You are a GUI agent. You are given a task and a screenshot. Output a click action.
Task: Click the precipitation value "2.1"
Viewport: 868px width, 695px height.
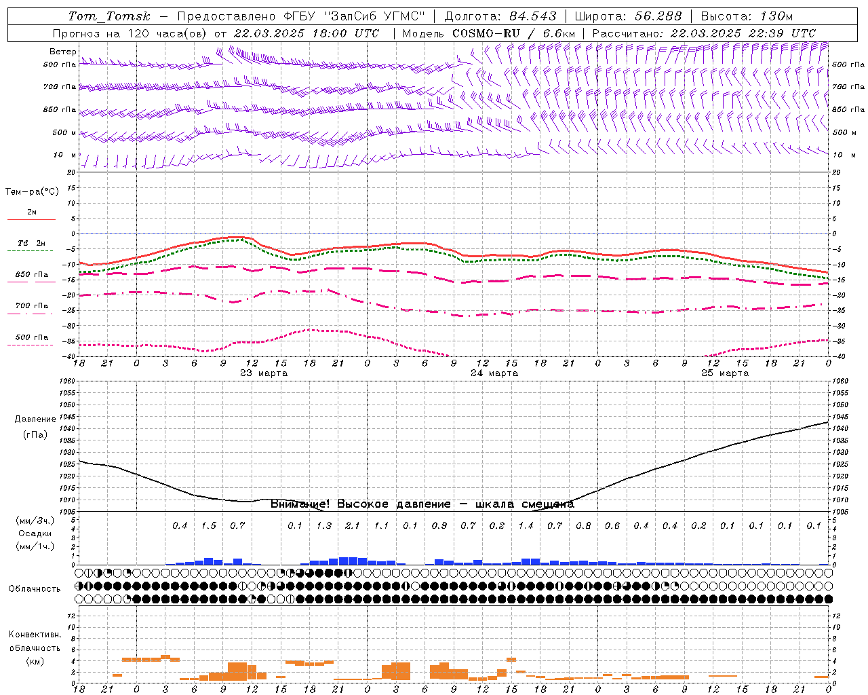tap(353, 525)
